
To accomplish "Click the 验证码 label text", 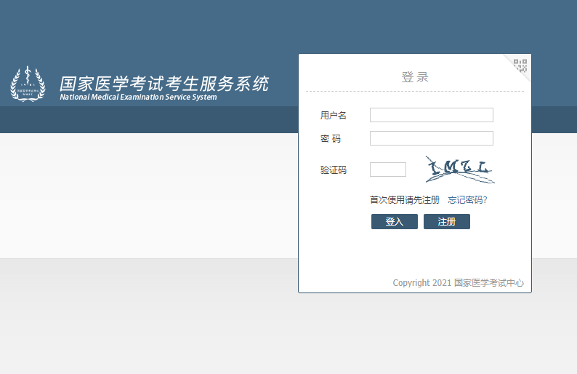I will [334, 170].
